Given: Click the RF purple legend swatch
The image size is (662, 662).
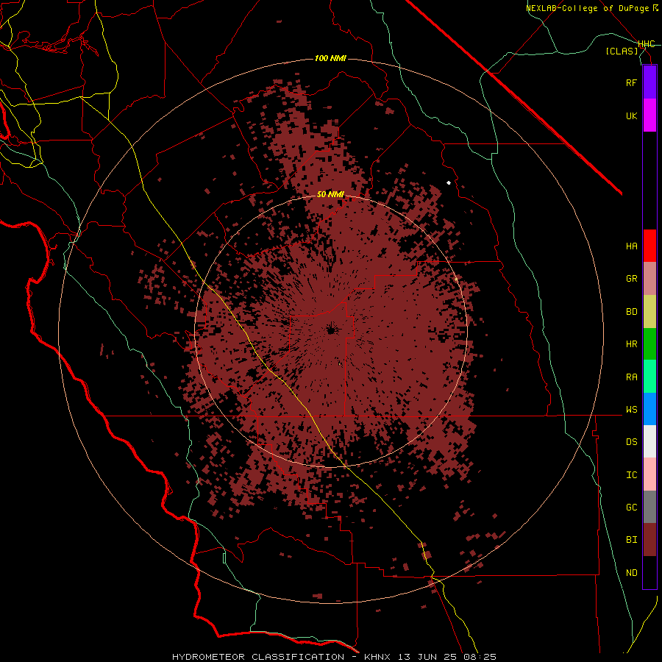Looking at the screenshot, I should coord(649,82).
